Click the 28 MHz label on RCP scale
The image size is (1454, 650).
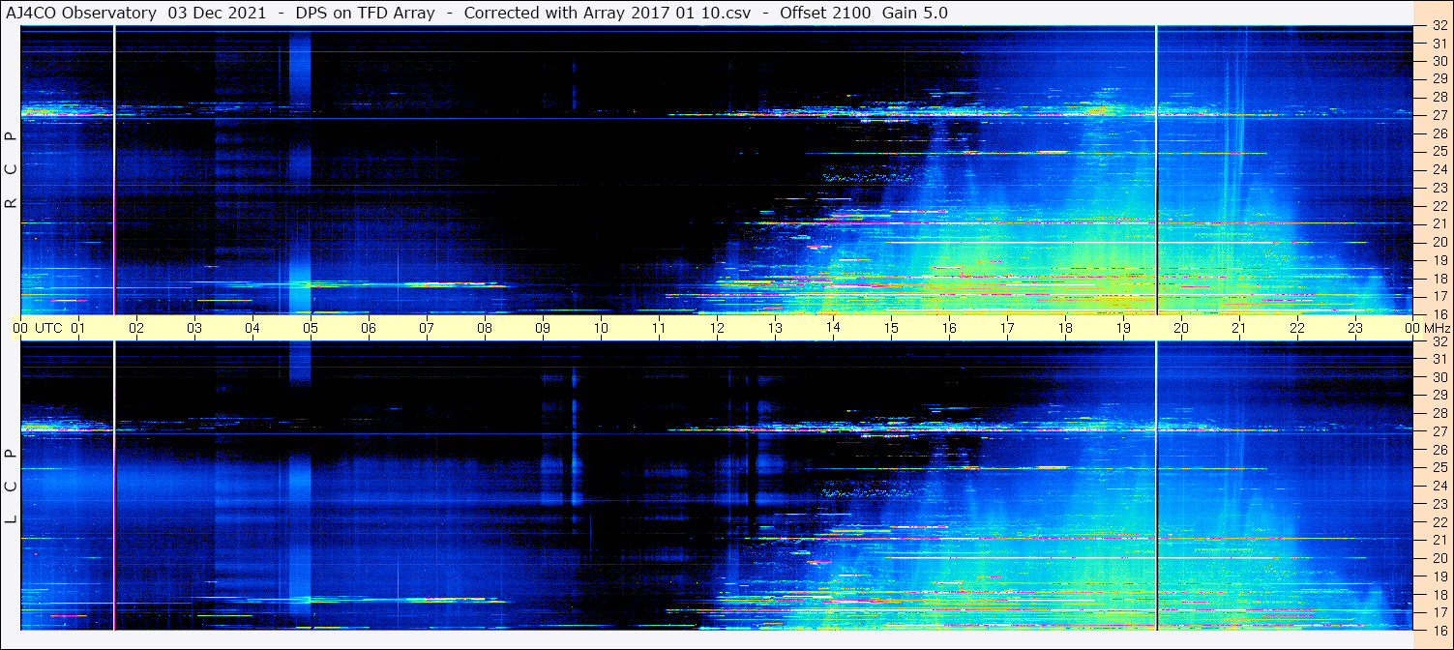point(1439,97)
